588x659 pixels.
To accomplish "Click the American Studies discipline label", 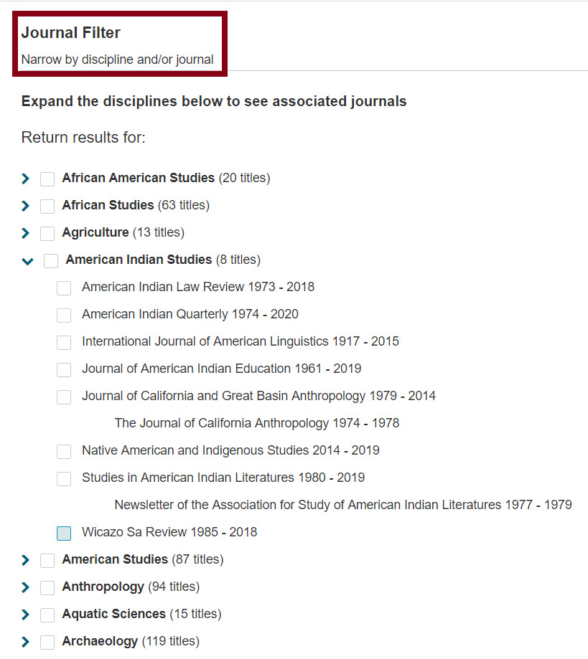I will tap(115, 559).
